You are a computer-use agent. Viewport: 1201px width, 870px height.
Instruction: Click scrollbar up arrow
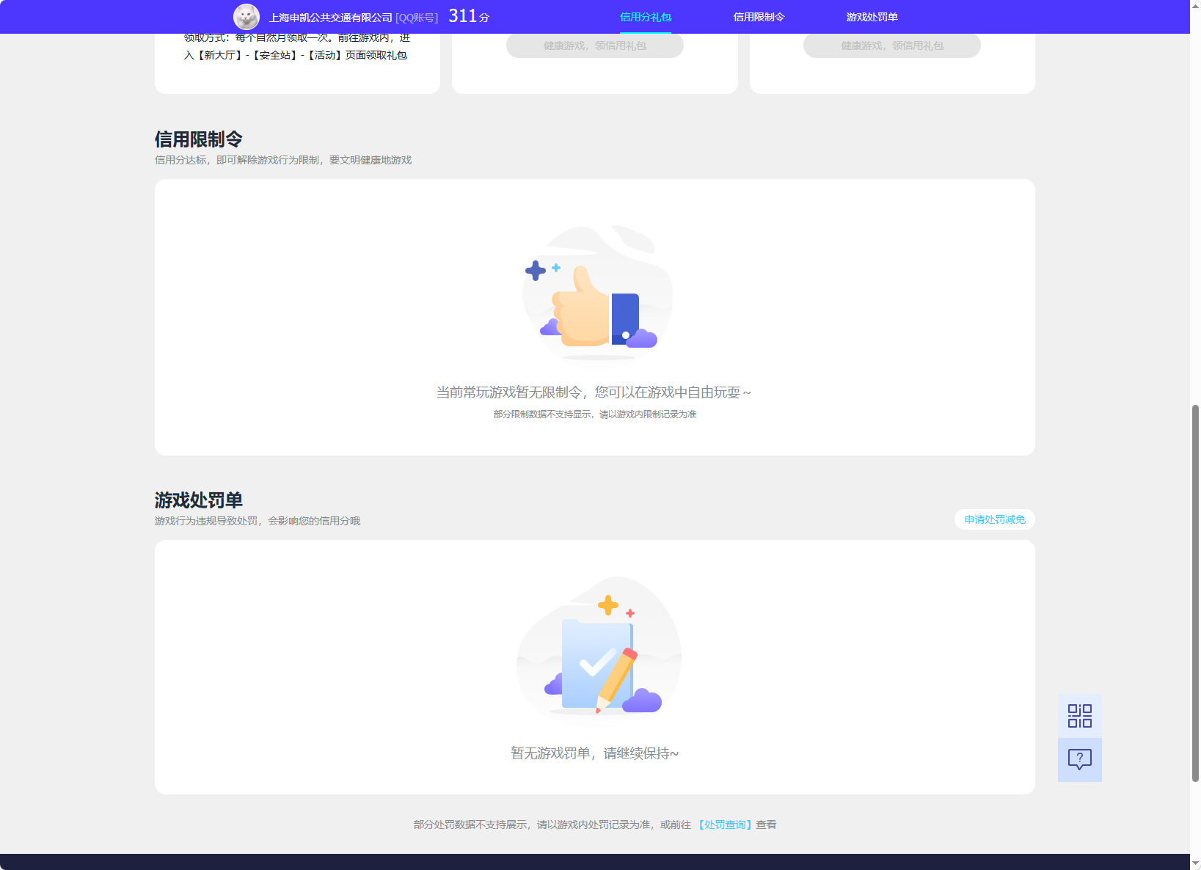point(1195,6)
